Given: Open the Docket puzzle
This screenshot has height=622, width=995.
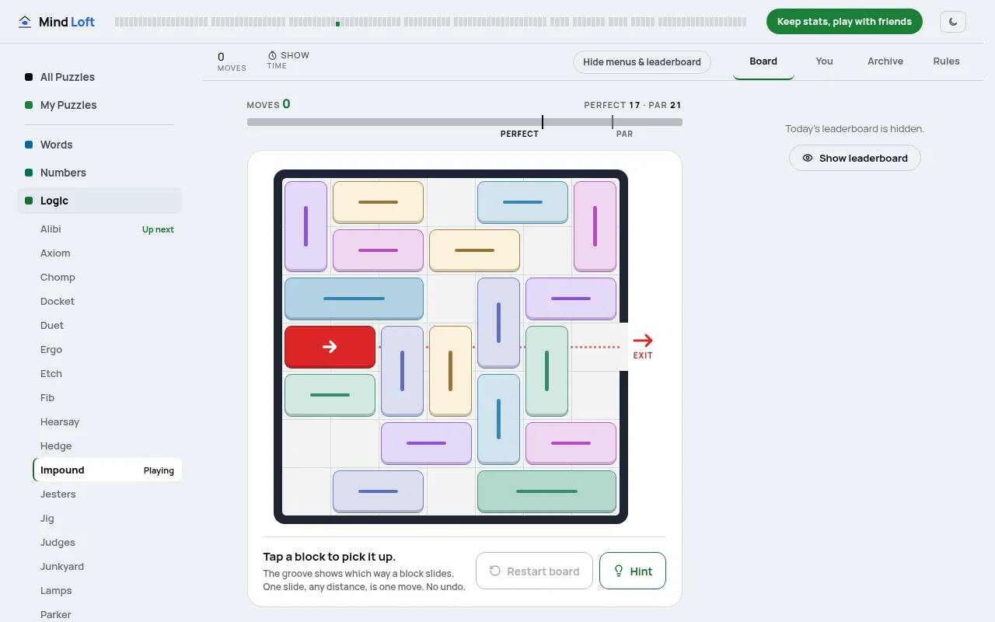Looking at the screenshot, I should pos(107,302).
